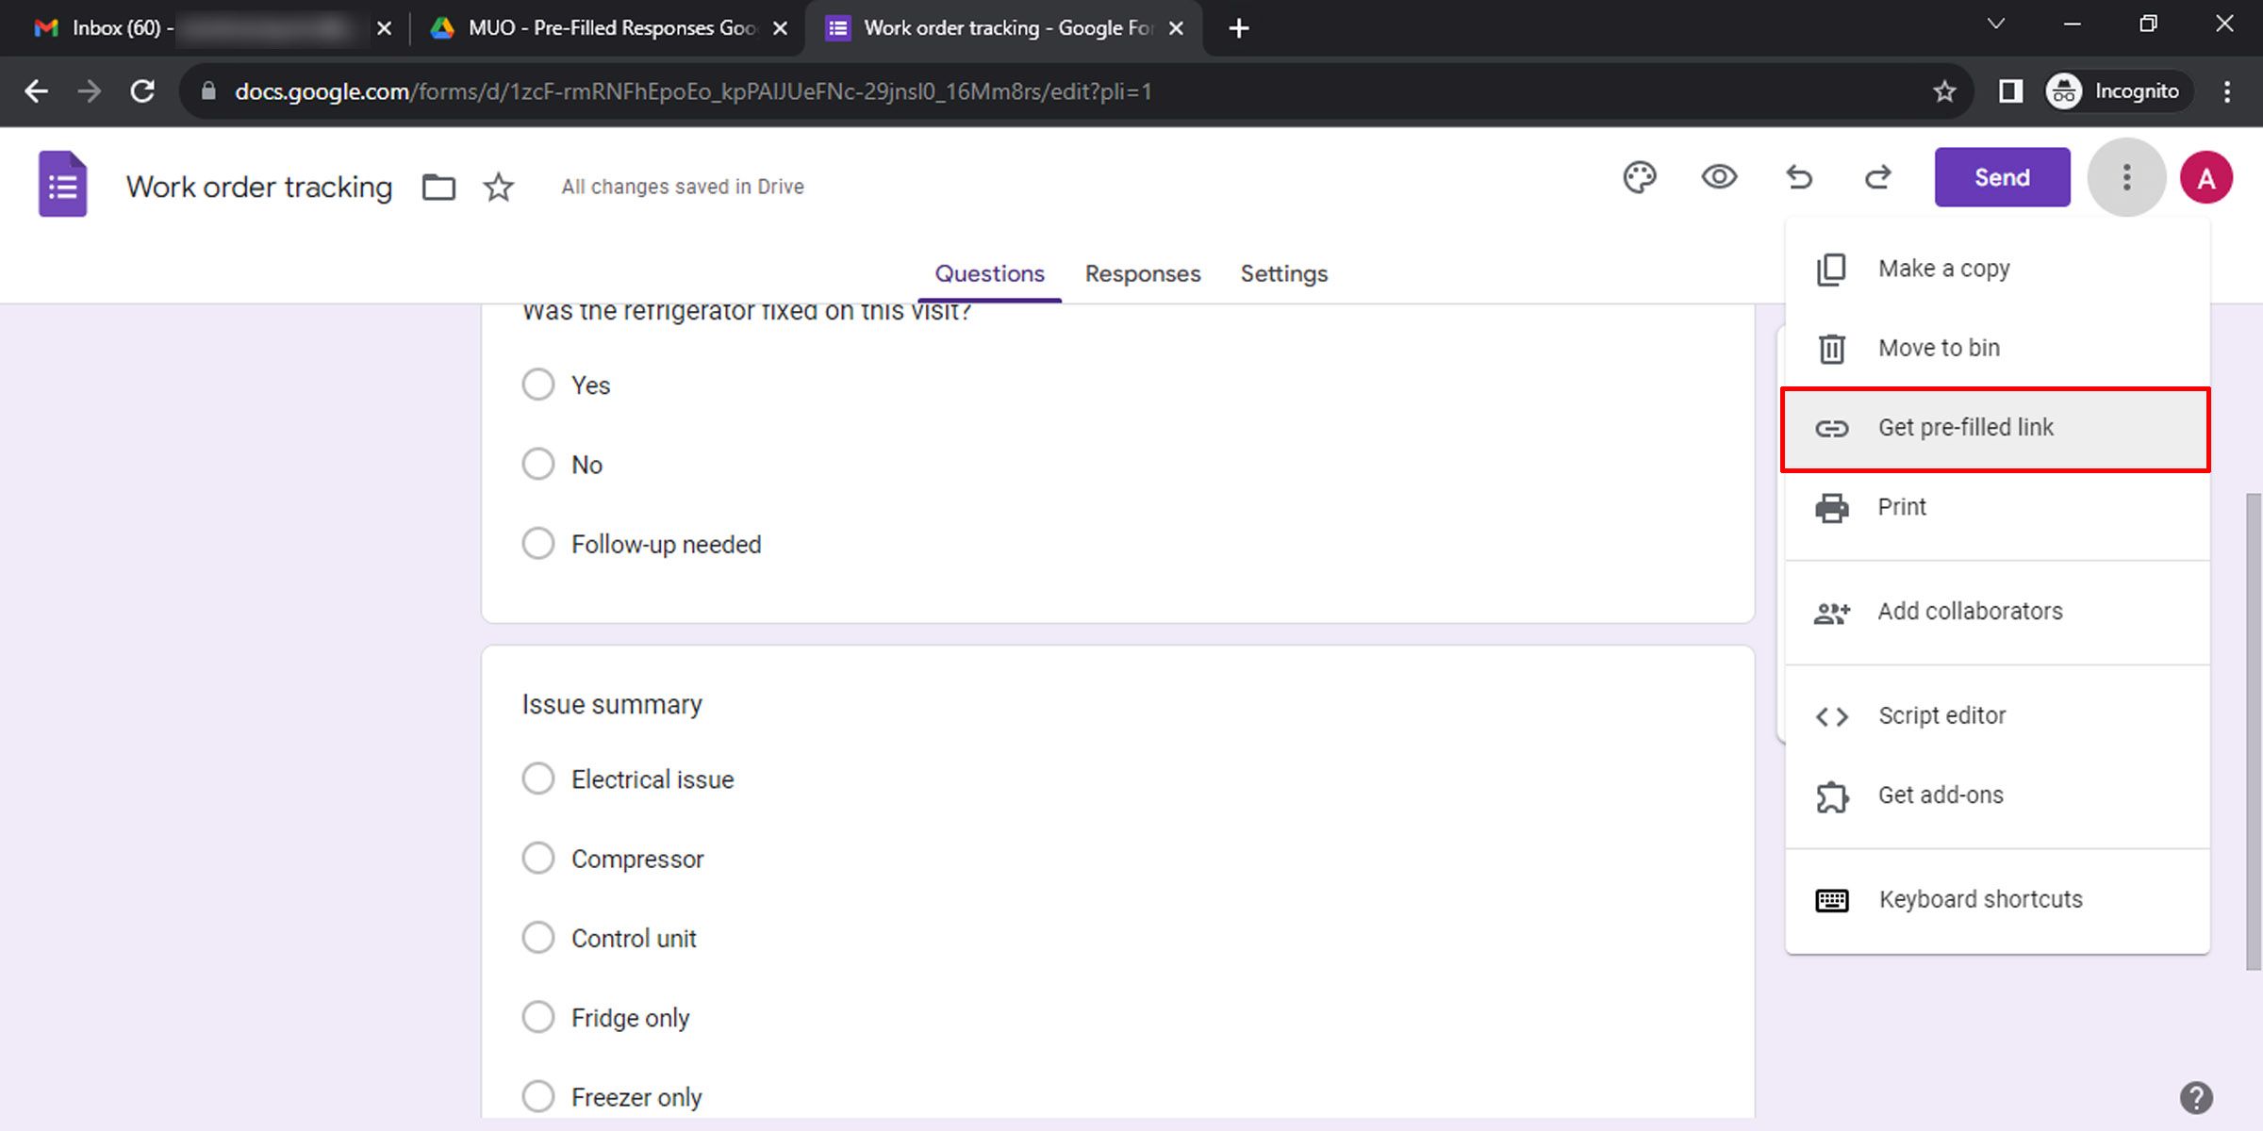Click the Send button
Screen dimensions: 2263x1131
click(2001, 176)
